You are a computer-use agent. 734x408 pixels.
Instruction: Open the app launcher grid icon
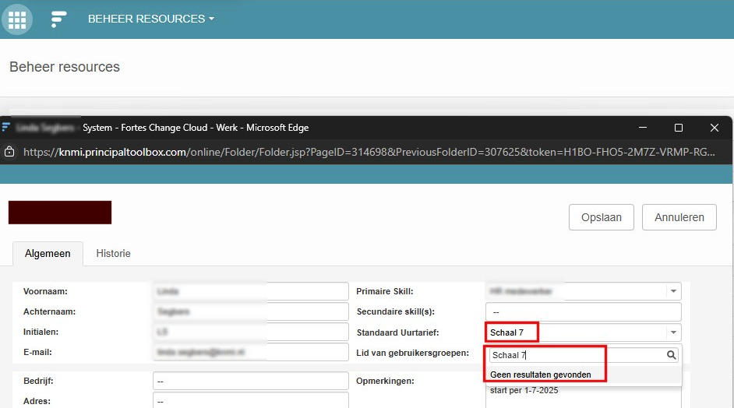17,19
